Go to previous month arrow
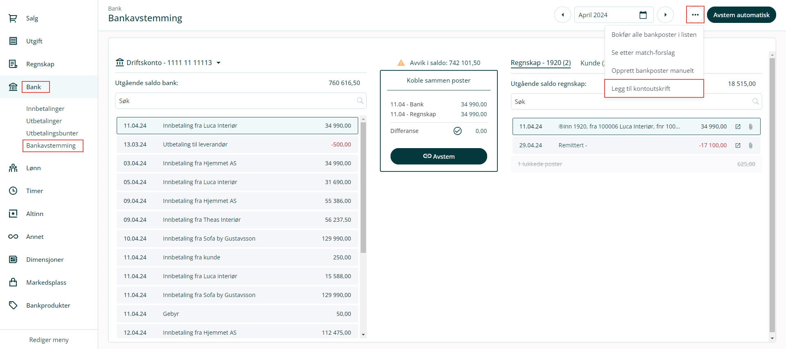786x349 pixels. [562, 15]
